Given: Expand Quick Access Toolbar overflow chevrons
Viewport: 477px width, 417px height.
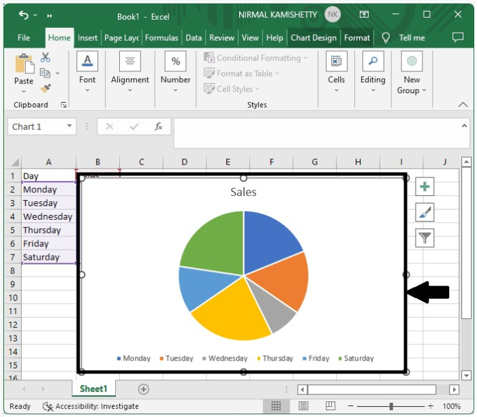Looking at the screenshot, I should click(x=50, y=16).
